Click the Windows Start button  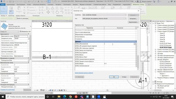[x=2, y=97]
